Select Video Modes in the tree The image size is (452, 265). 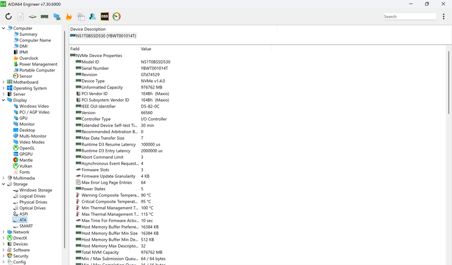tap(32, 142)
